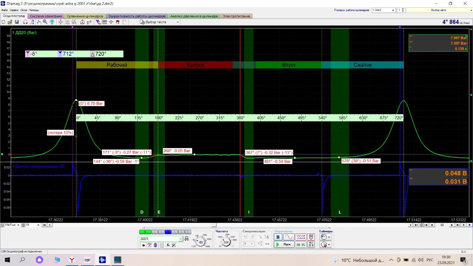The height and width of the screenshot is (266, 473).
Task: Click the vertical red-blue arrows icon
Action: pyautogui.click(x=155, y=245)
